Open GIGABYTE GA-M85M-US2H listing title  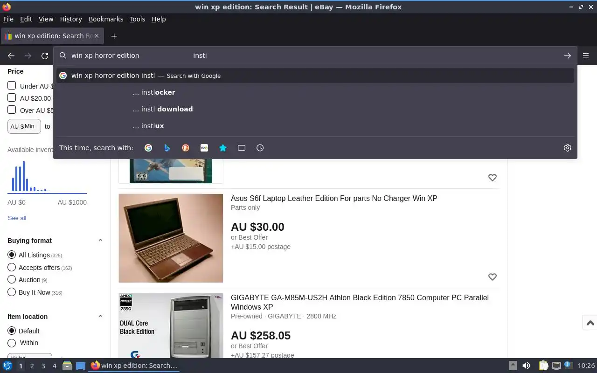tap(360, 302)
